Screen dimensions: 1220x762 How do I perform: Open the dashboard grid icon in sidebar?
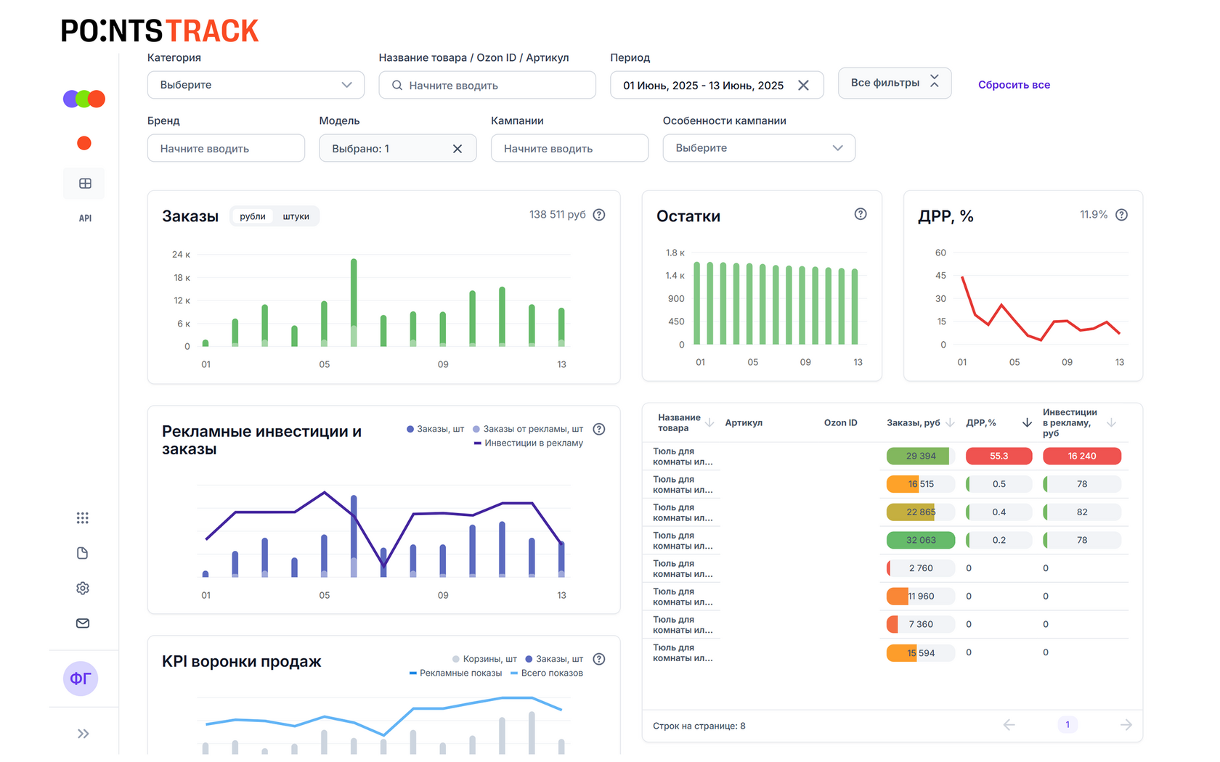coord(85,184)
